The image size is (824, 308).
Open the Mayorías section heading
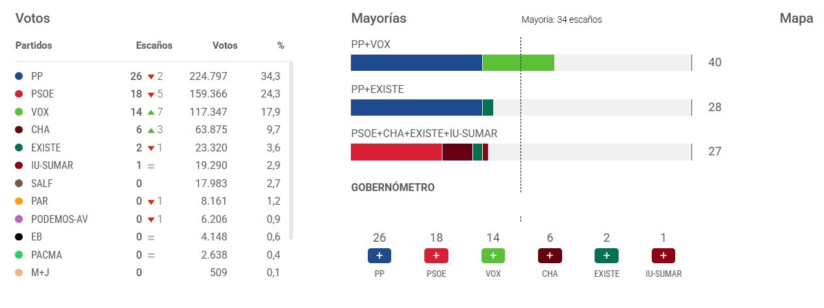tap(379, 19)
